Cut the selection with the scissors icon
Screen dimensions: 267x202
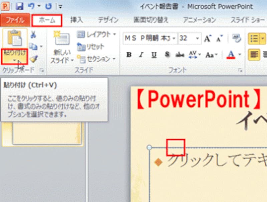point(33,35)
